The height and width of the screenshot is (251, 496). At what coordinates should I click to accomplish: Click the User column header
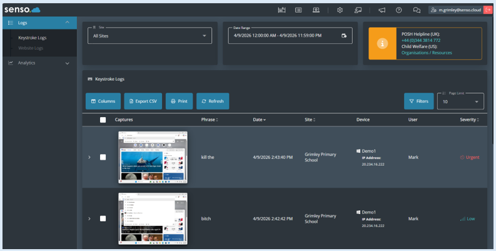413,120
